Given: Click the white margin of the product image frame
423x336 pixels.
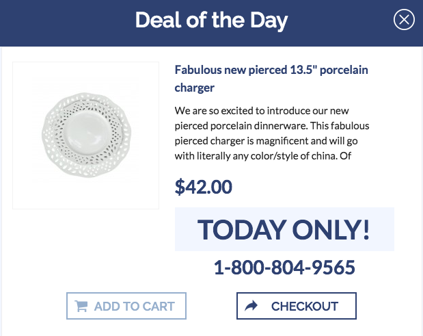Looking at the screenshot, I should point(27,193).
